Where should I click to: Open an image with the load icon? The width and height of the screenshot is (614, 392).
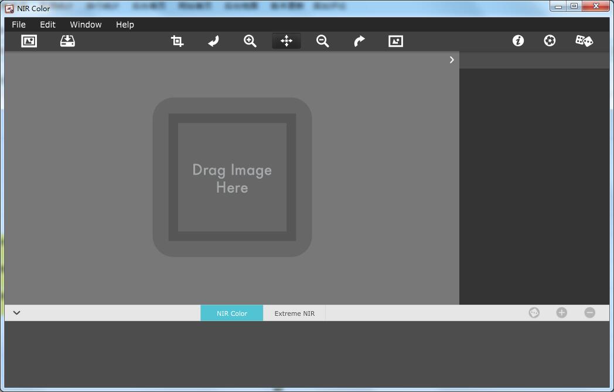[29, 41]
